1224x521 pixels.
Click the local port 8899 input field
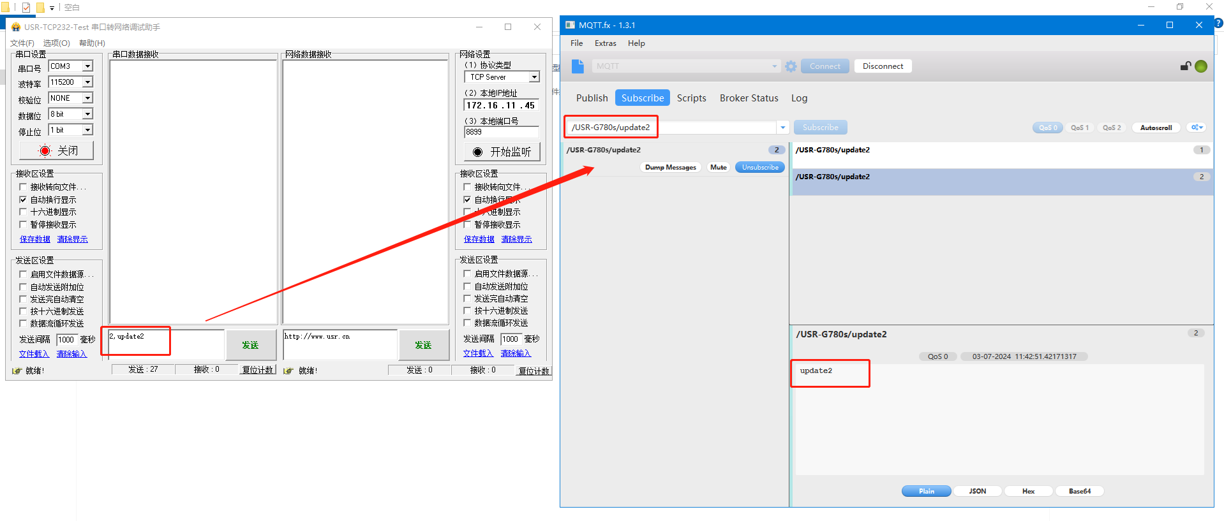tap(501, 132)
